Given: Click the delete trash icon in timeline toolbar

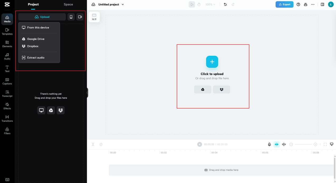Looking at the screenshot, I should (101, 144).
